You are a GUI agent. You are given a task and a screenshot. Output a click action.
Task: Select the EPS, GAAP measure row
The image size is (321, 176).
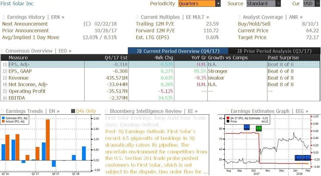pyautogui.click(x=160, y=71)
